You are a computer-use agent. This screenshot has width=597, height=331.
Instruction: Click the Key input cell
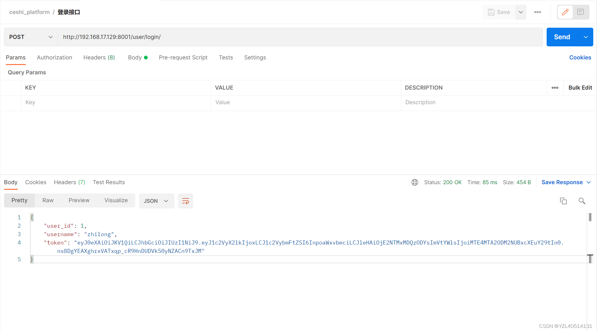click(116, 103)
